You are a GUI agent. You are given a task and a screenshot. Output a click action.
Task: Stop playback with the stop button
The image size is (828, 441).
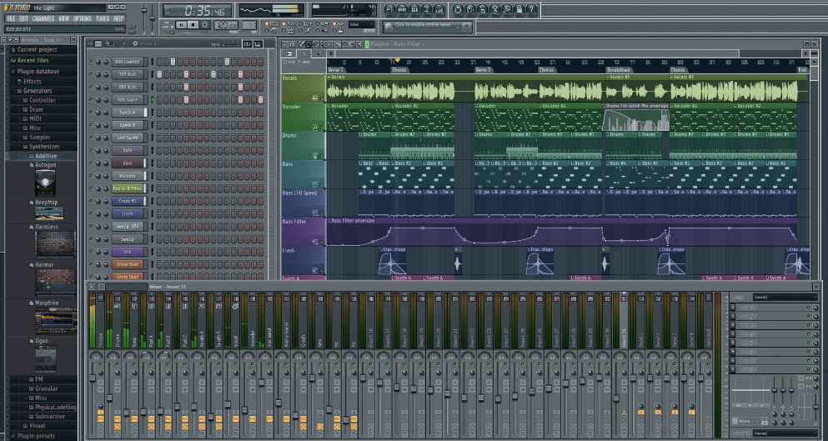click(193, 25)
